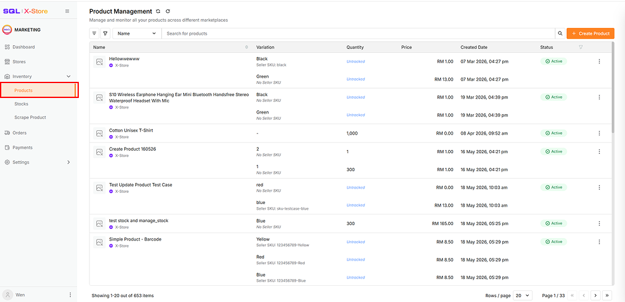
Task: Click the product name Test Update Product Test Case
Action: click(141, 185)
